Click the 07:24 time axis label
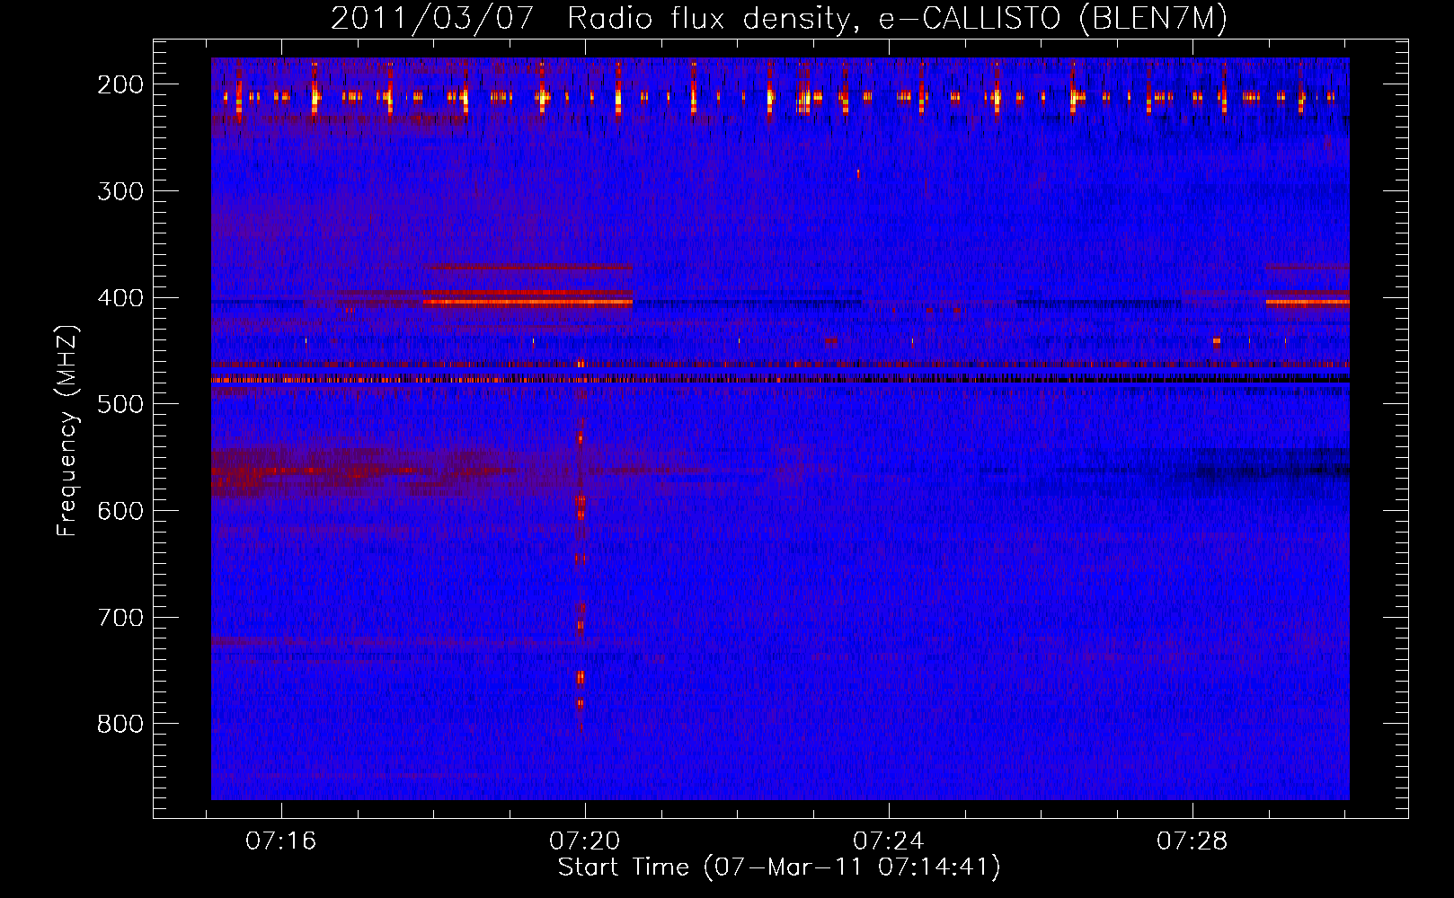Screen dimensions: 1454x898 tap(889, 841)
